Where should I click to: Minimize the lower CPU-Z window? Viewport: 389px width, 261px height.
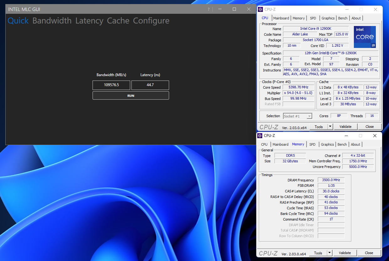coord(346,136)
